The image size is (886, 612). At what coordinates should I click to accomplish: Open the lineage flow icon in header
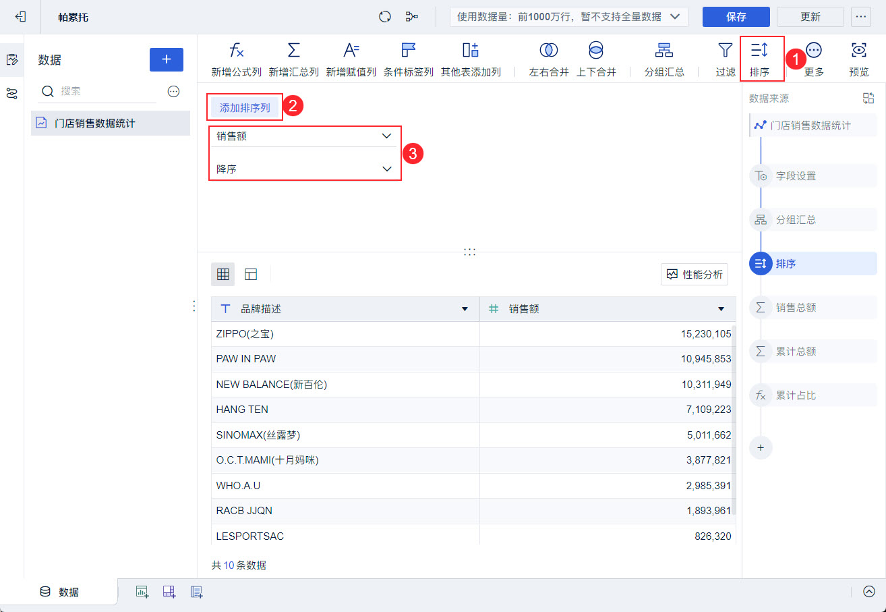412,17
